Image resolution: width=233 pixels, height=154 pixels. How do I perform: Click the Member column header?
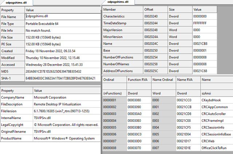(123, 9)
